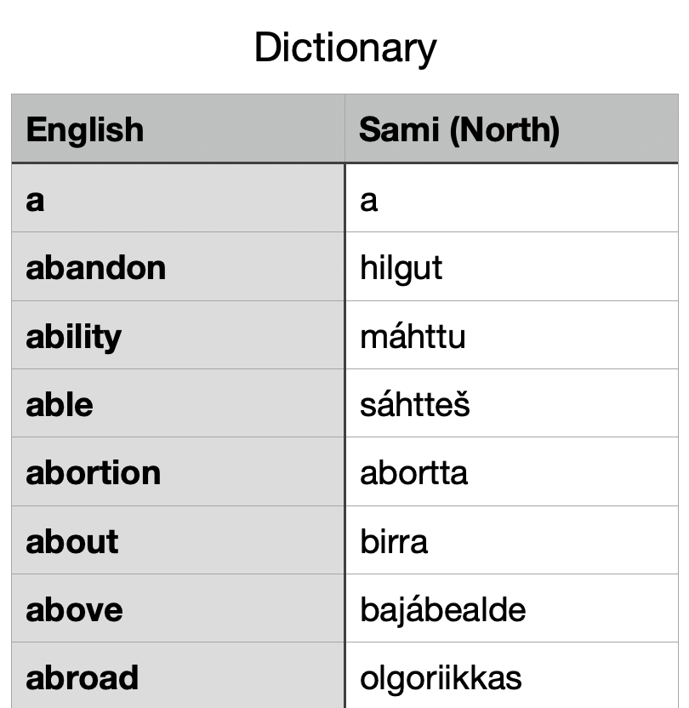689x708 pixels.
Task: Click the "abortion" entry
Action: click(x=94, y=473)
